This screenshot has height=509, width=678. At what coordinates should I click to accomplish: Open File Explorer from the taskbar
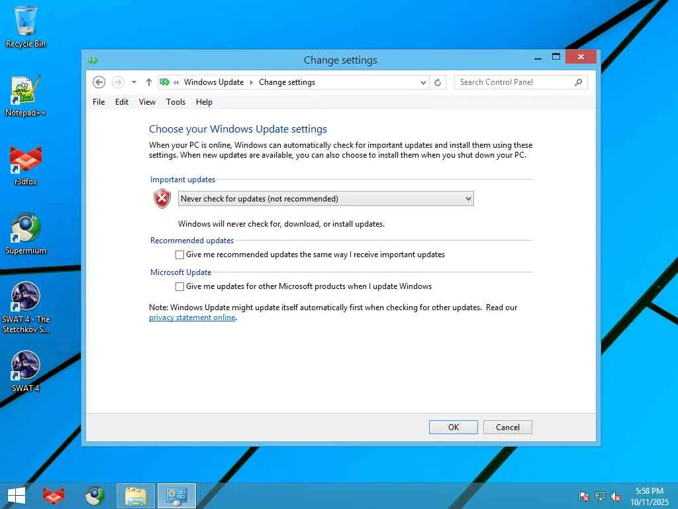pyautogui.click(x=135, y=496)
